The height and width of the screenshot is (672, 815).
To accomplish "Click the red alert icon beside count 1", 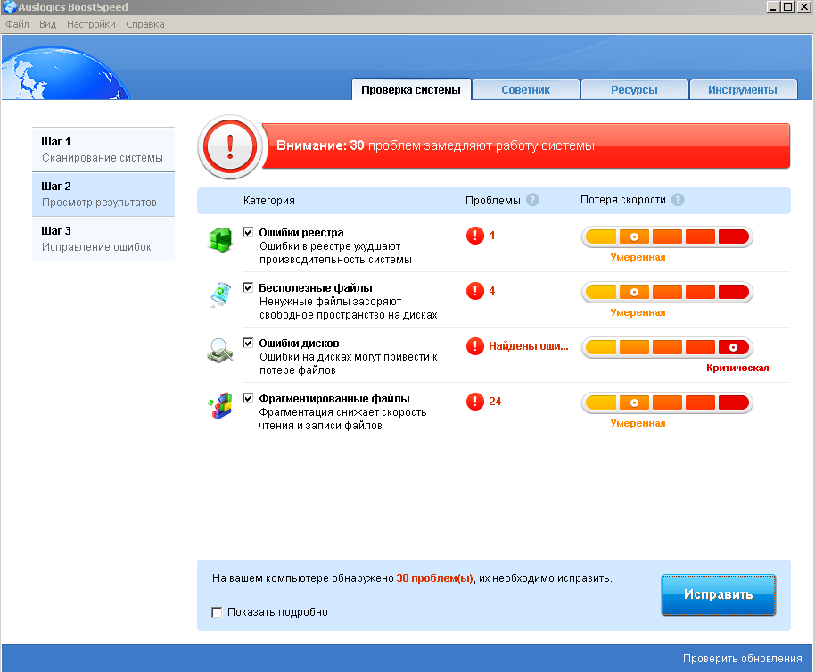I will click(475, 236).
